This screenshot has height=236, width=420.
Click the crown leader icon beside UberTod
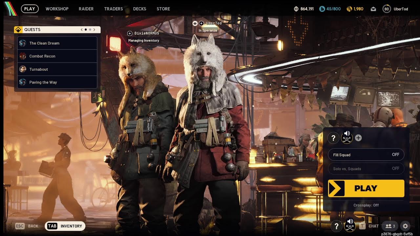coord(195,23)
